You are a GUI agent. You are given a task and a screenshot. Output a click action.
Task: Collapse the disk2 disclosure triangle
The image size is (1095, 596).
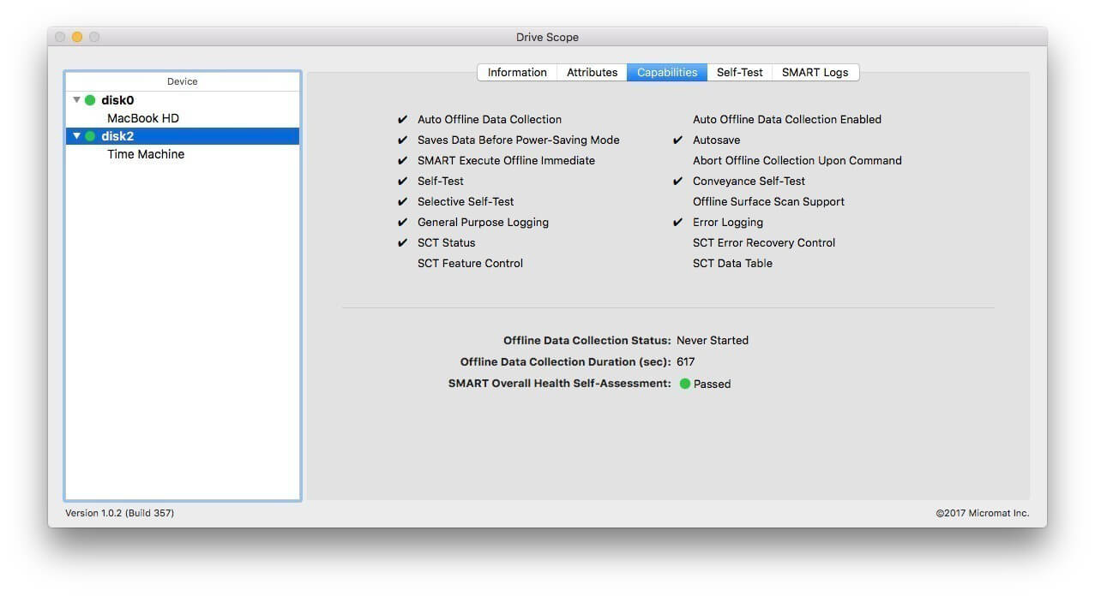77,136
